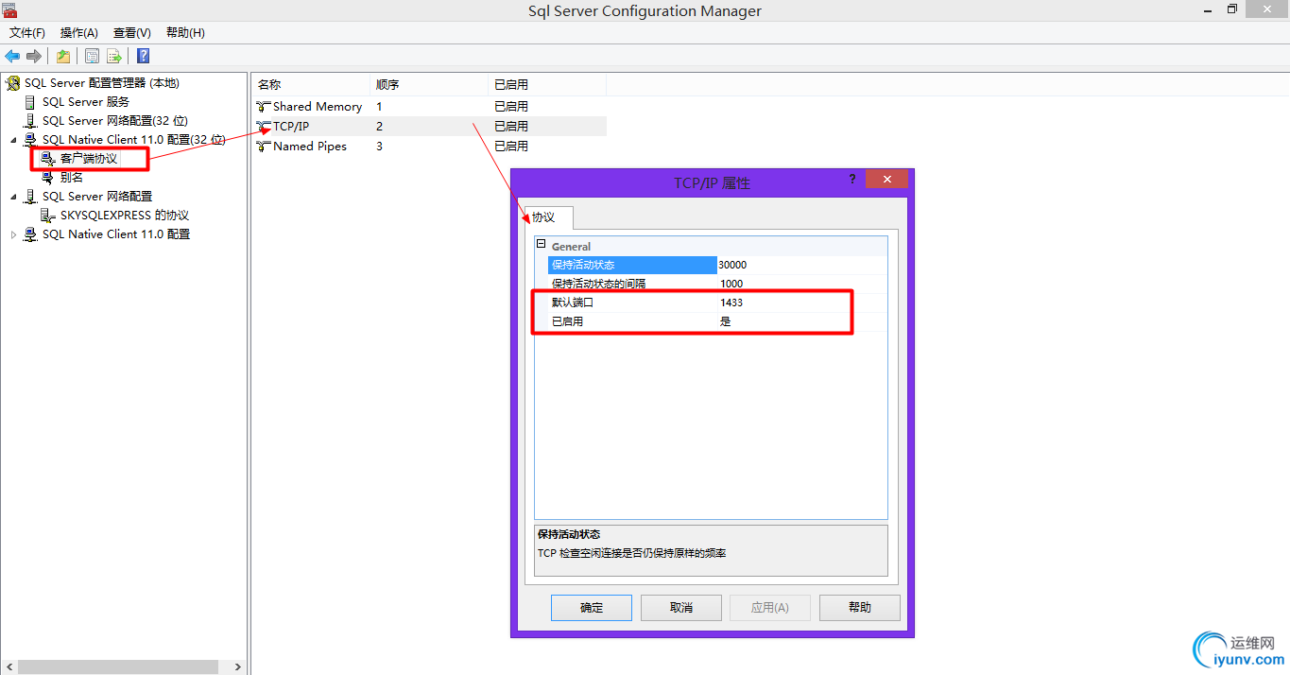
Task: Select the 默认端口 property label
Action: (573, 303)
